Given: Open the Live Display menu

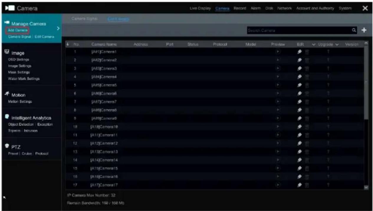Looking at the screenshot, I should point(200,8).
